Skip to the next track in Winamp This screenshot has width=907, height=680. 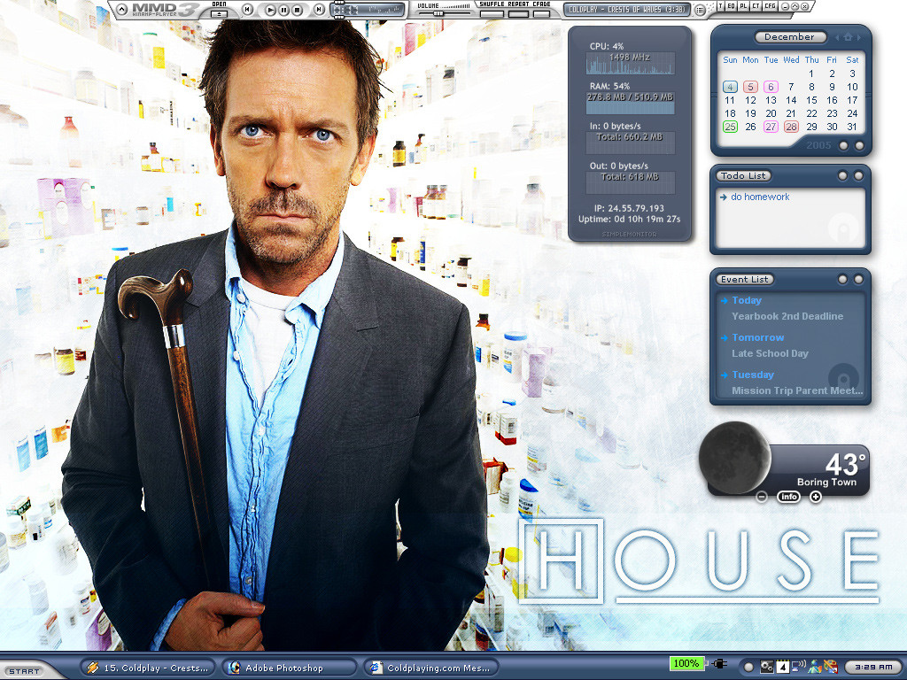(319, 9)
